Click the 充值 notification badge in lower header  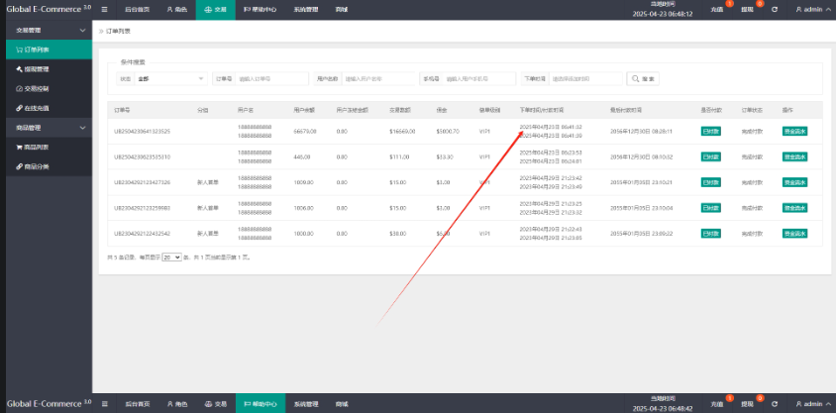(x=729, y=398)
